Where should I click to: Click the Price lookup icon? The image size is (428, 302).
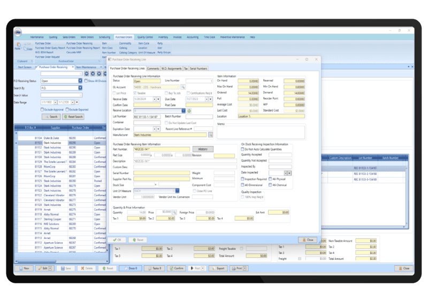(174, 212)
